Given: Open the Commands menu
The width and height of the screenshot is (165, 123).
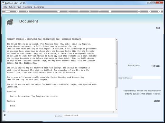Looking at the screenshot, I should [39, 7].
